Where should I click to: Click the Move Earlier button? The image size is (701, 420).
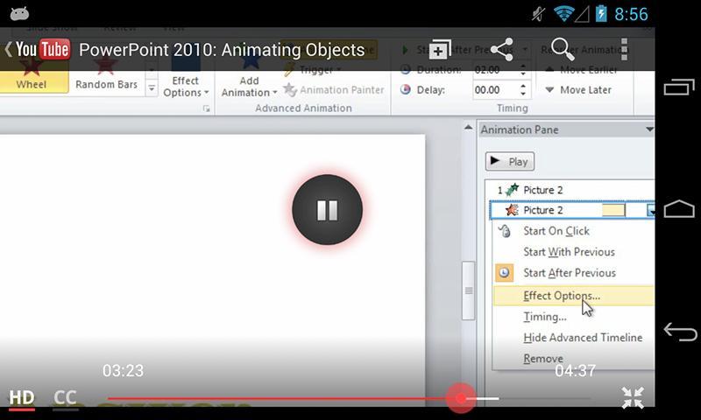point(581,70)
